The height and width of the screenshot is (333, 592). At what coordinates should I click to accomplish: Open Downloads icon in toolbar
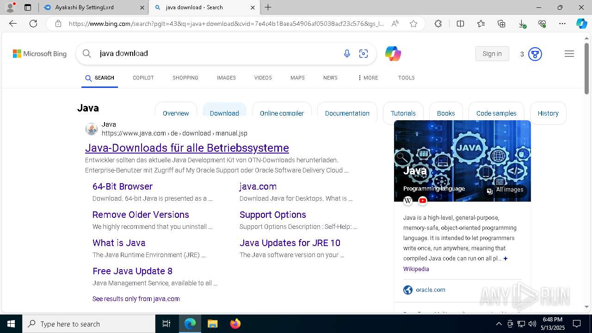point(522,24)
